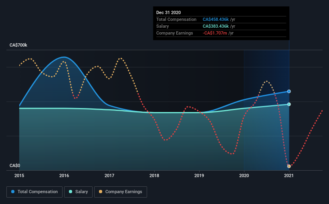Click the CA$0 y-axis label

click(x=15, y=166)
